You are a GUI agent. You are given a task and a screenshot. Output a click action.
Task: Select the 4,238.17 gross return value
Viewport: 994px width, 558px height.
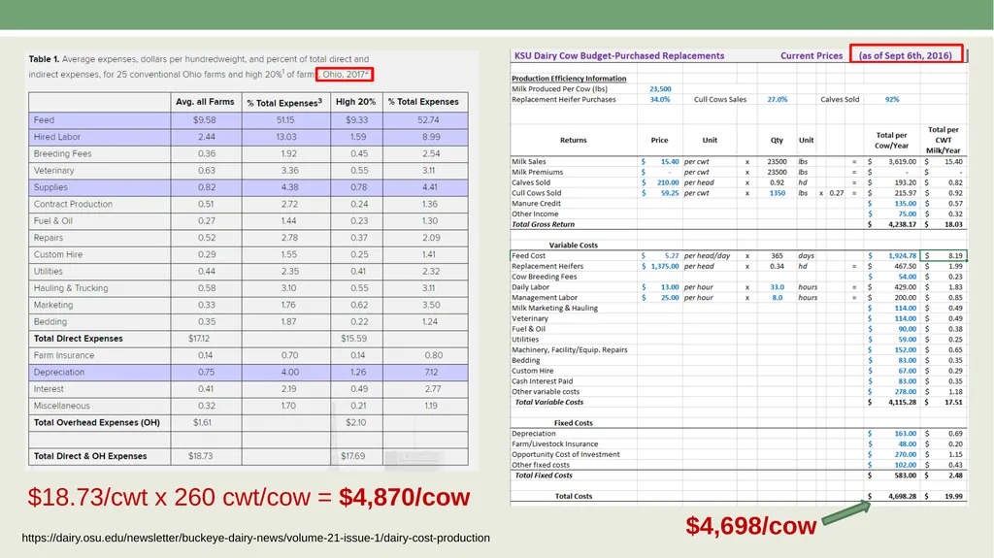click(902, 224)
